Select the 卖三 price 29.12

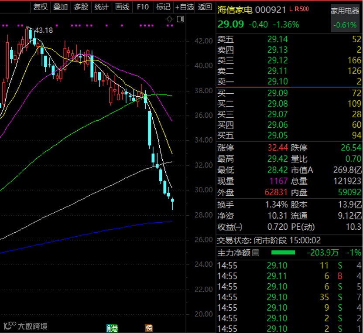pos(277,60)
